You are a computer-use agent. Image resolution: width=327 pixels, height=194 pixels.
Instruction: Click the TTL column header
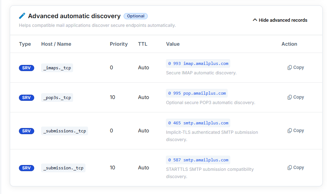tap(143, 44)
